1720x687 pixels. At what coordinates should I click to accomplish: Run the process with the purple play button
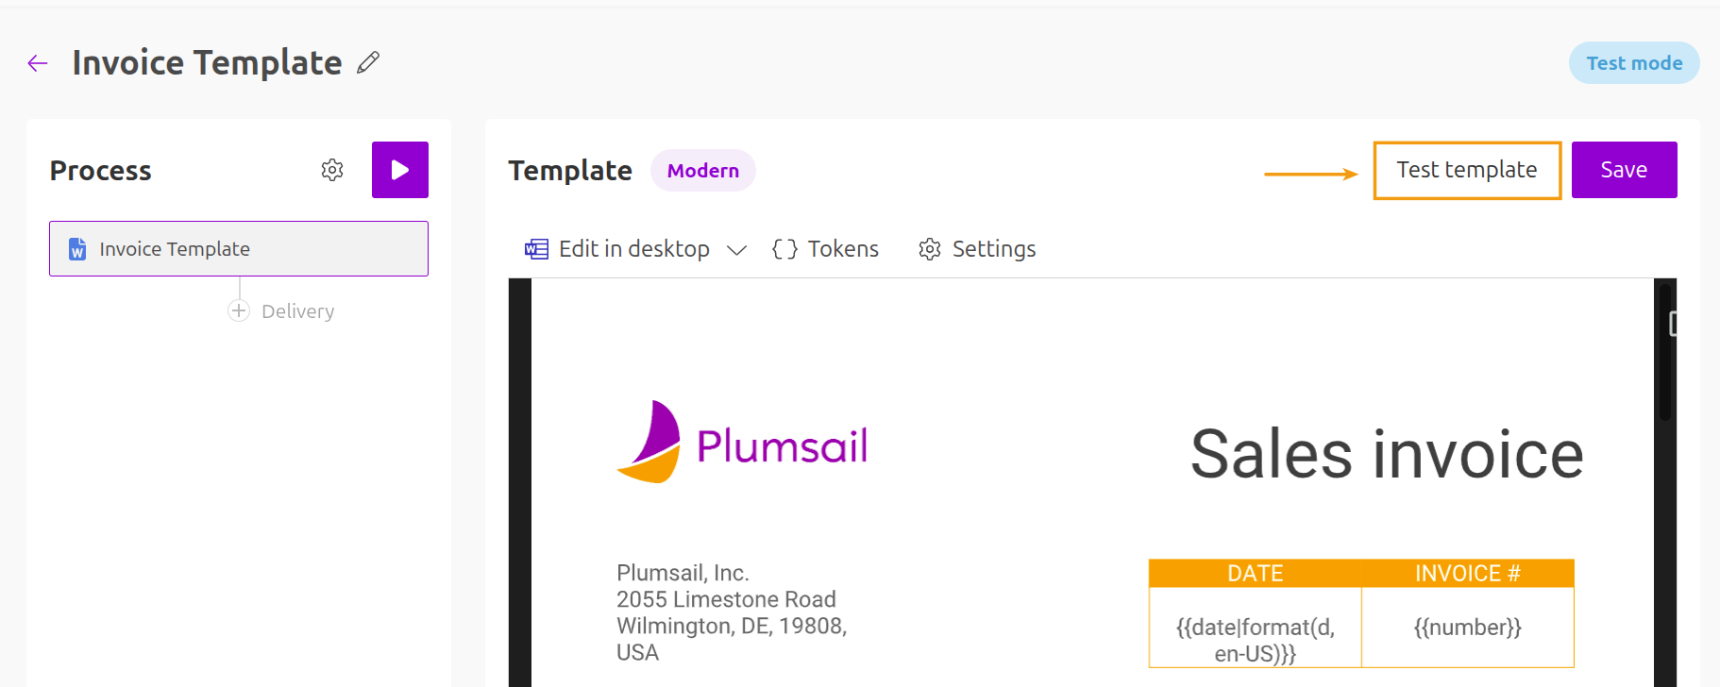(399, 170)
